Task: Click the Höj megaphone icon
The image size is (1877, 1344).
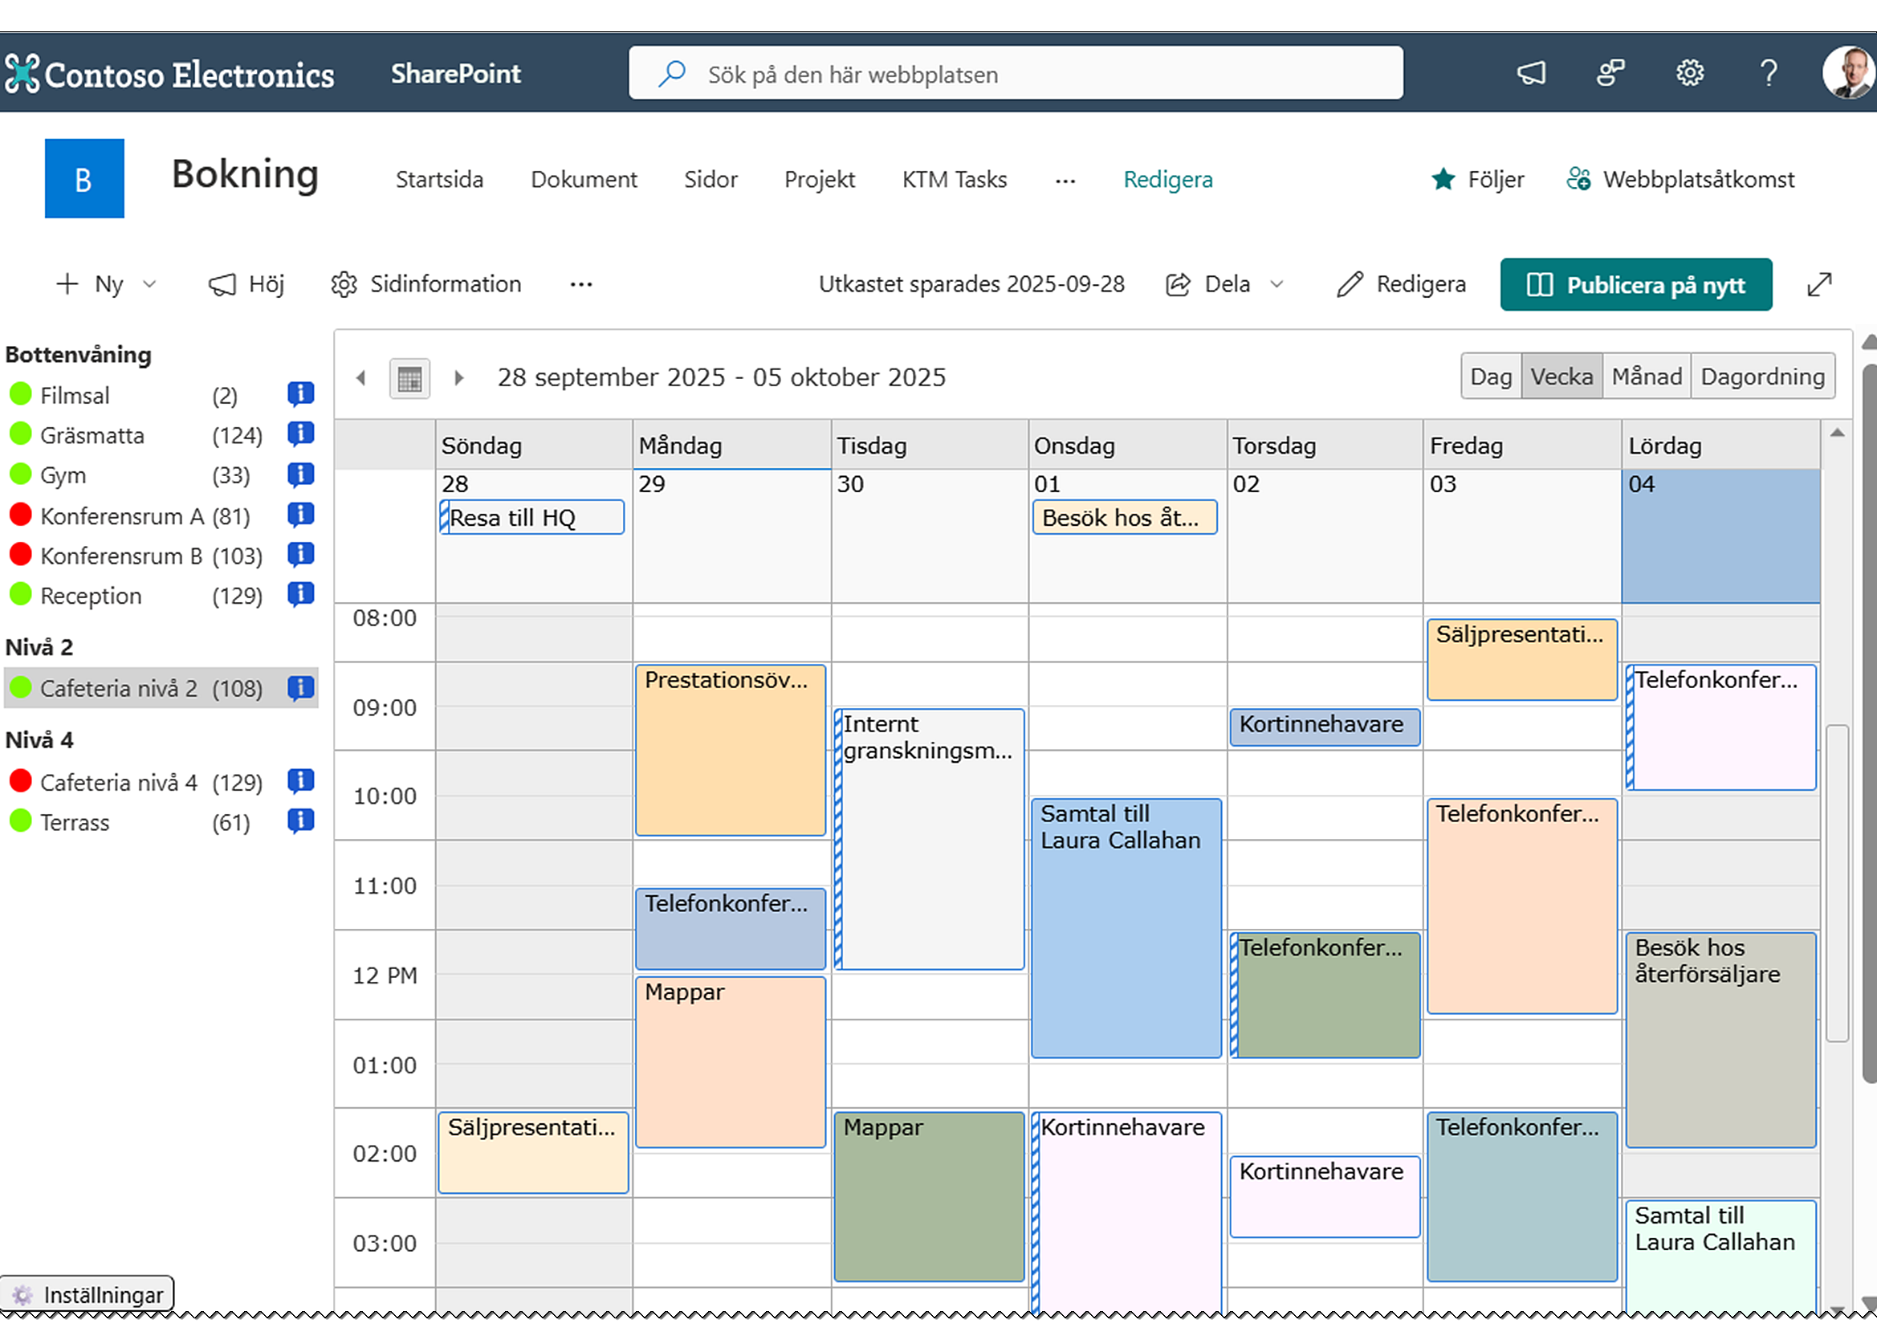Action: 222,284
